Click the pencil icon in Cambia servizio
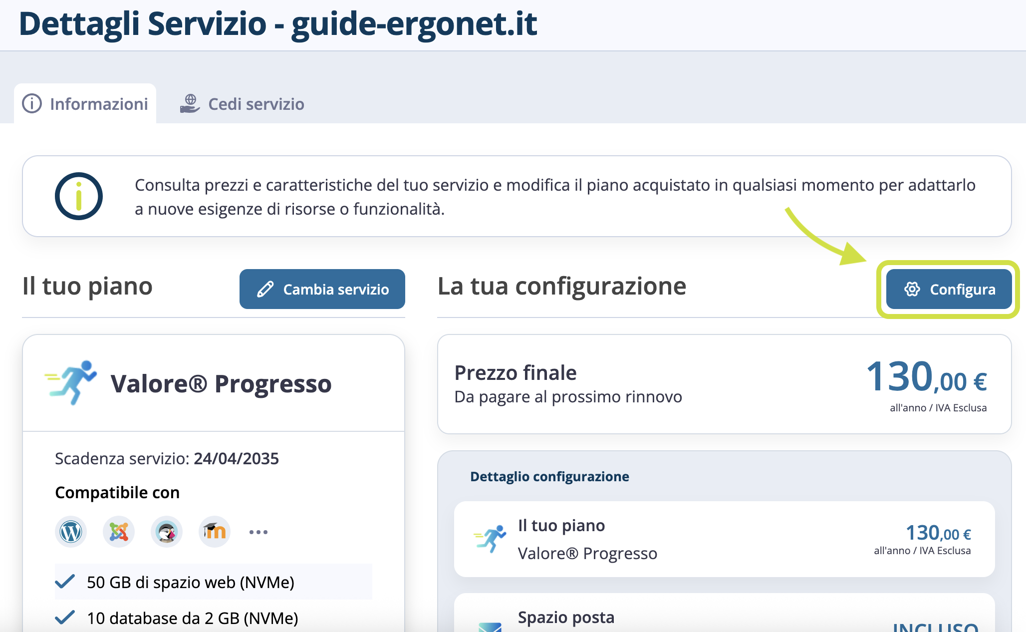 (265, 289)
